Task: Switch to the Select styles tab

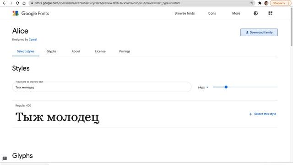Action: (26, 51)
